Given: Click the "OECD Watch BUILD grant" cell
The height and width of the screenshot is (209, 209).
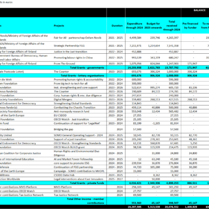Looking at the screenshot, I should [69, 147].
